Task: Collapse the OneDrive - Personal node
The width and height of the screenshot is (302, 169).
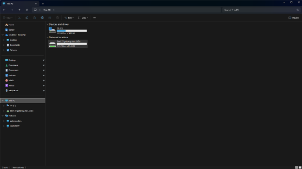Action: tap(2, 35)
